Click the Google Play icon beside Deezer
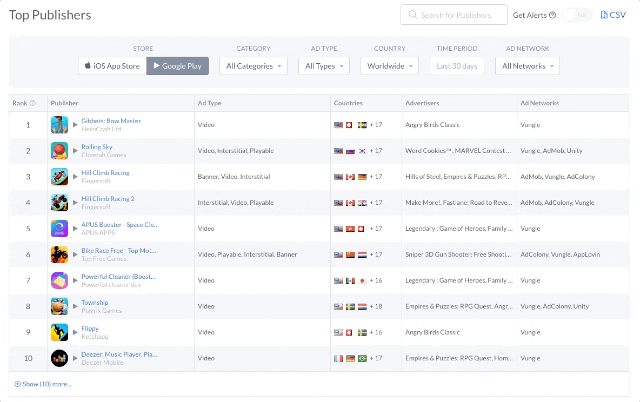The height and width of the screenshot is (402, 640). tap(75, 358)
